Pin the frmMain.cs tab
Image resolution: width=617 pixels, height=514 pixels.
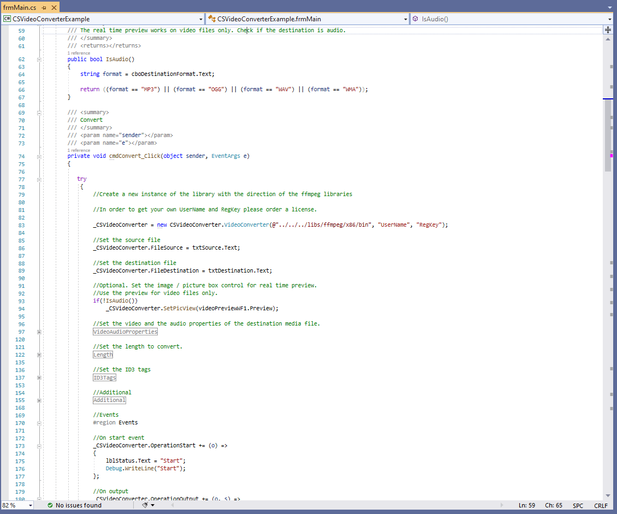coord(44,8)
